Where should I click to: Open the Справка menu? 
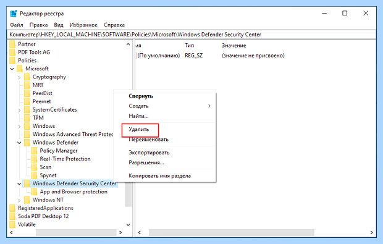click(x=114, y=25)
